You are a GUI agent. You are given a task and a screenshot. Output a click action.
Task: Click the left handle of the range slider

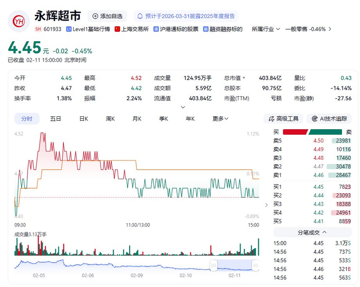213,265
